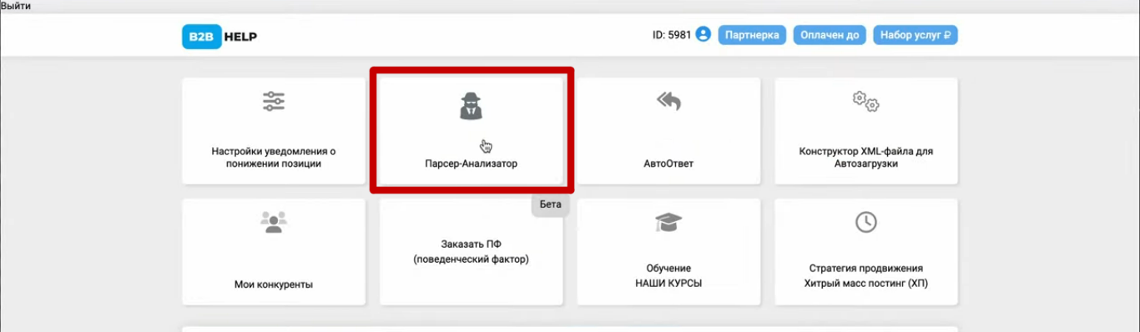Screen dimensions: 1140x332
Task: Open the Набор услуг ₽ button
Action: click(916, 35)
